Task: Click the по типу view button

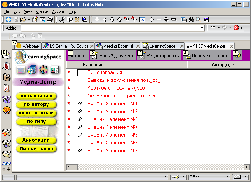Action: pos(36,122)
